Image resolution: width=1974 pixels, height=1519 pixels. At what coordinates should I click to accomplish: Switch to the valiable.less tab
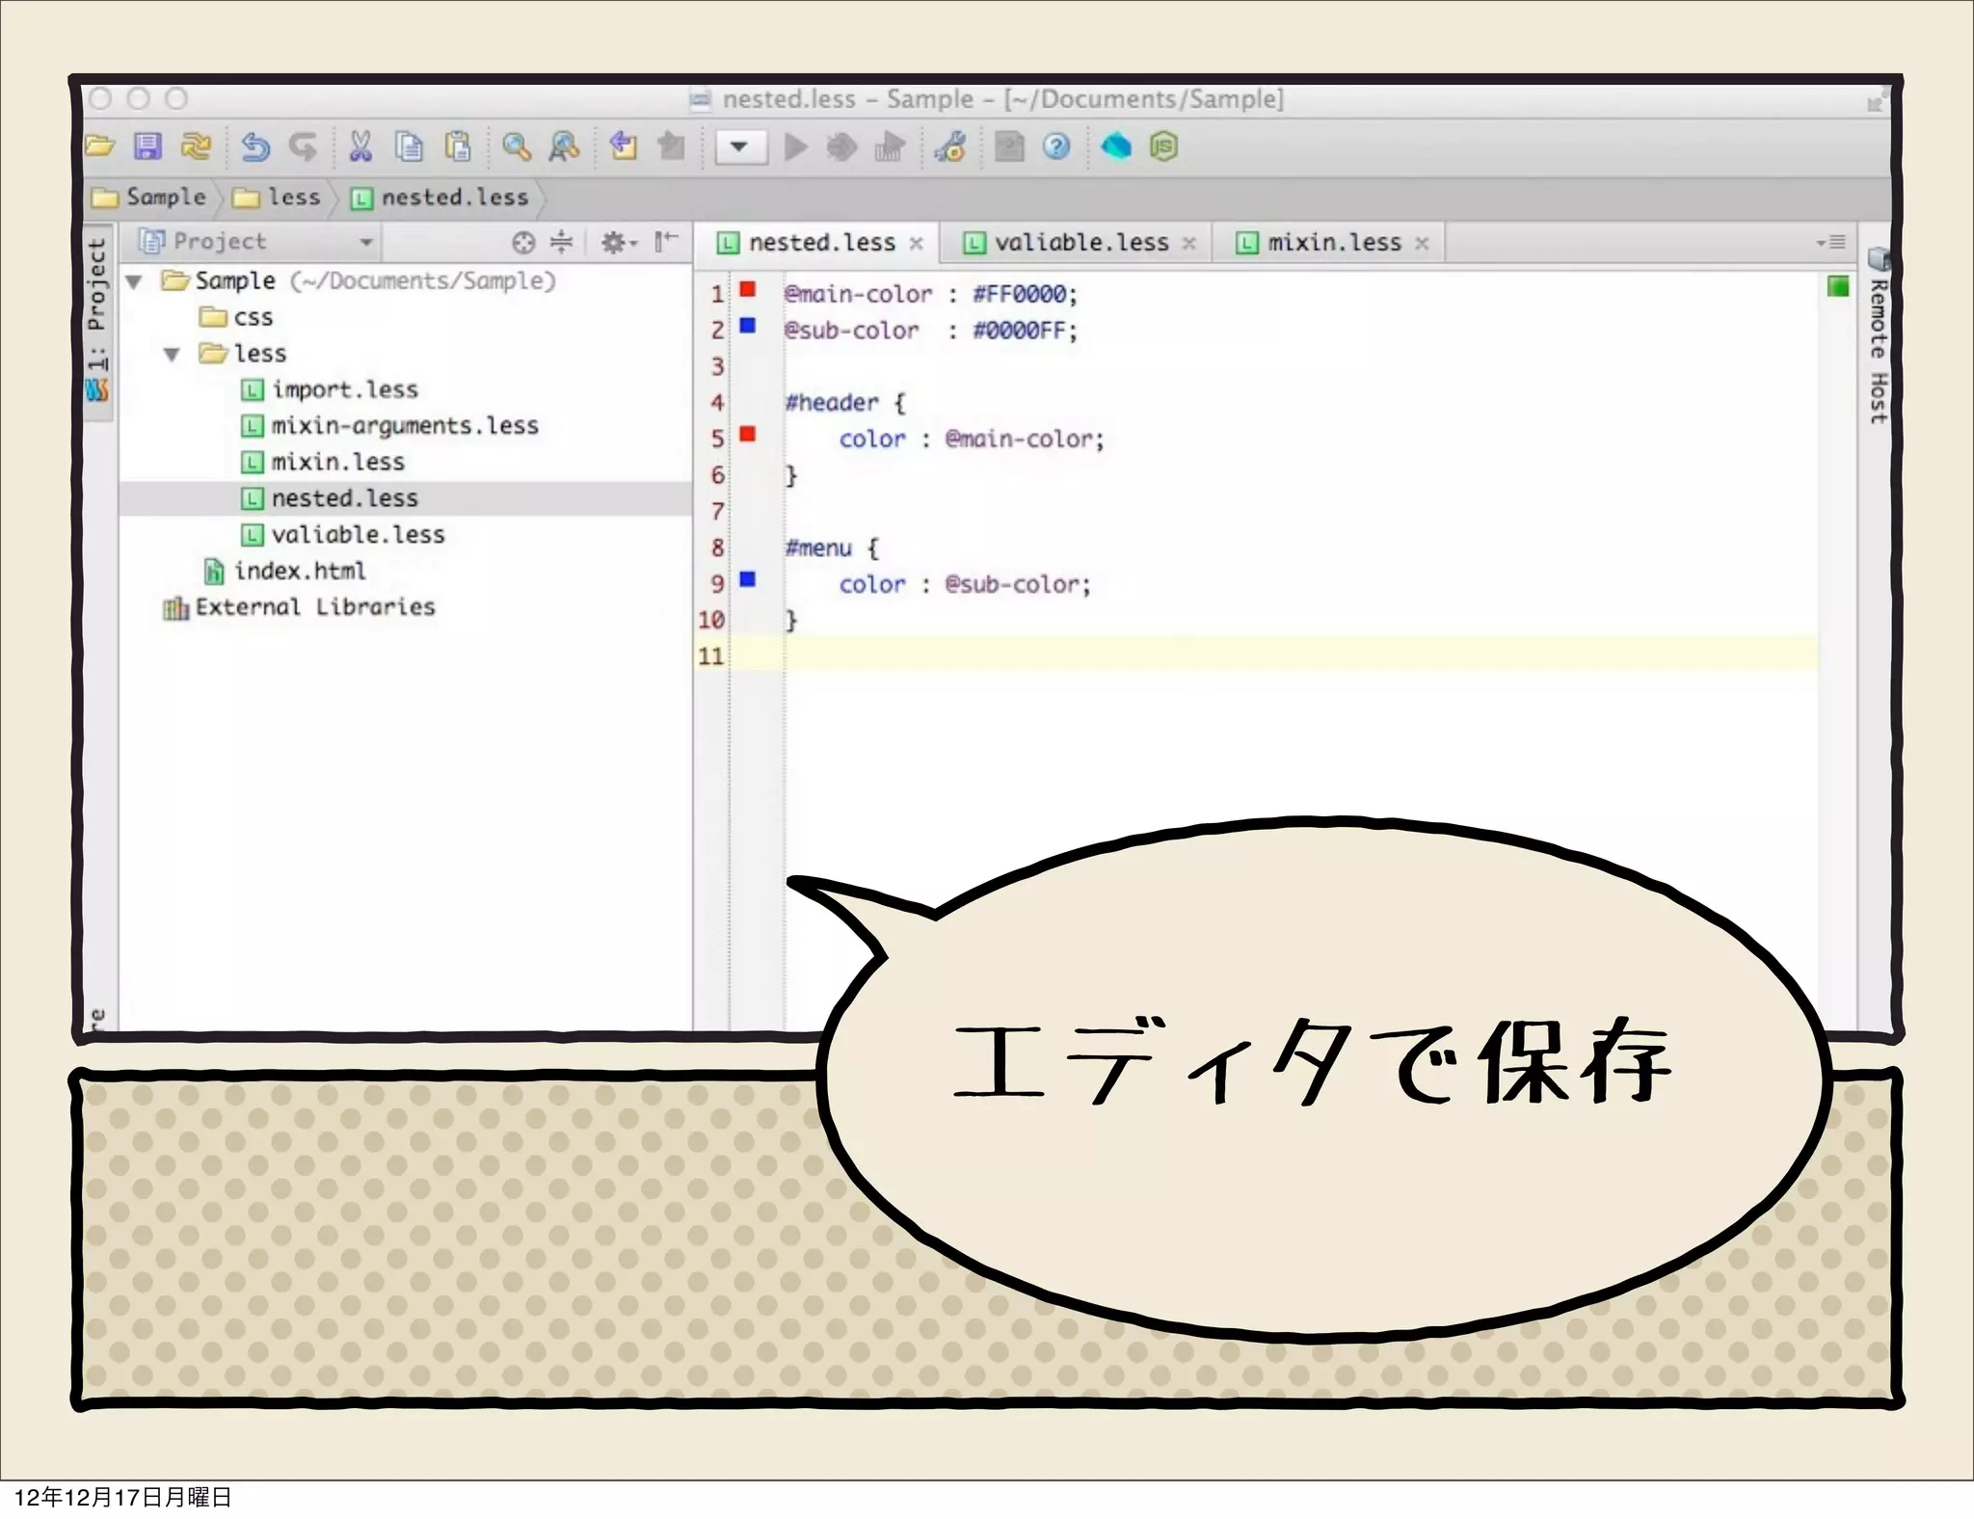(x=1080, y=243)
